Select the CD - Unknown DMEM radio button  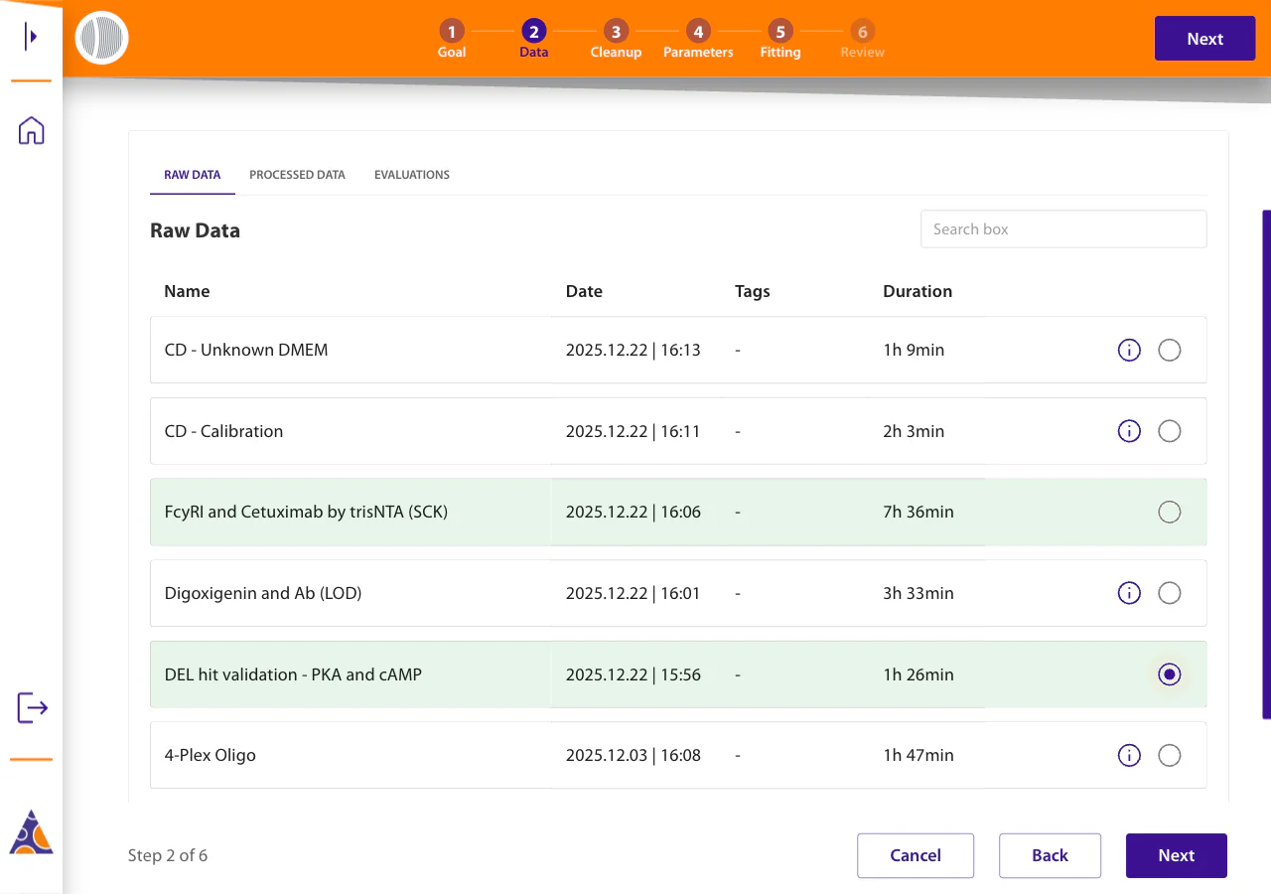pos(1170,350)
